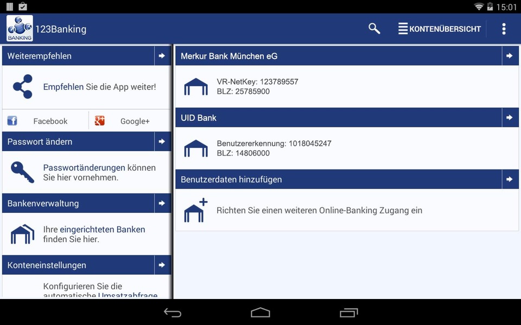Open the UID Bank arrow
Image resolution: width=521 pixels, height=325 pixels.
(510, 118)
